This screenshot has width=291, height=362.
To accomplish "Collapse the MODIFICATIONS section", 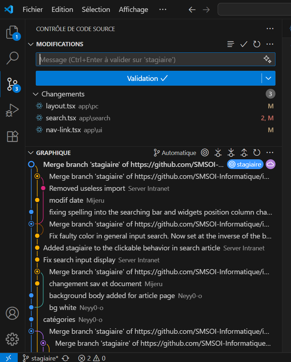I will tap(30, 44).
